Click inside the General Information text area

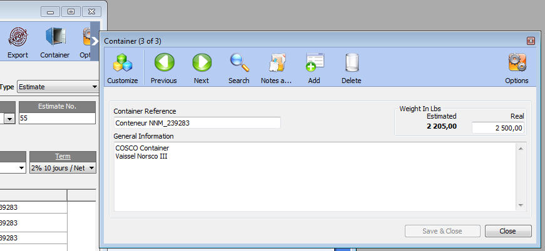313,178
